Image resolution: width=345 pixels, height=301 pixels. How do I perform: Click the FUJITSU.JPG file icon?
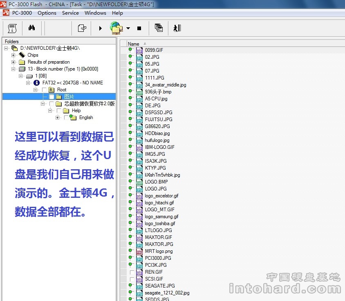(139, 120)
